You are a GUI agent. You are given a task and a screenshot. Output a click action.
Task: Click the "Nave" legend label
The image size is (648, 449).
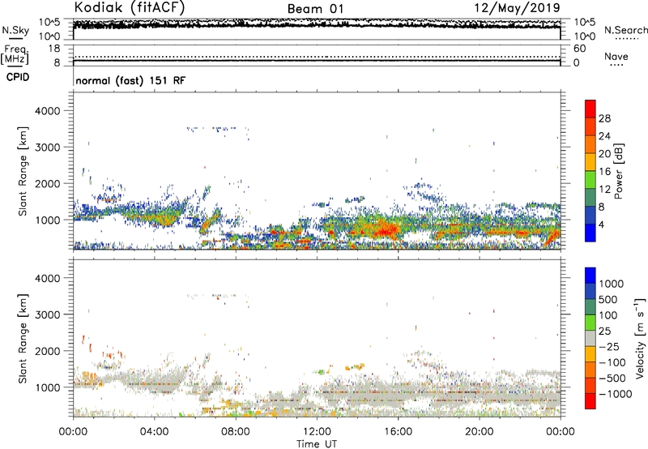(x=616, y=56)
